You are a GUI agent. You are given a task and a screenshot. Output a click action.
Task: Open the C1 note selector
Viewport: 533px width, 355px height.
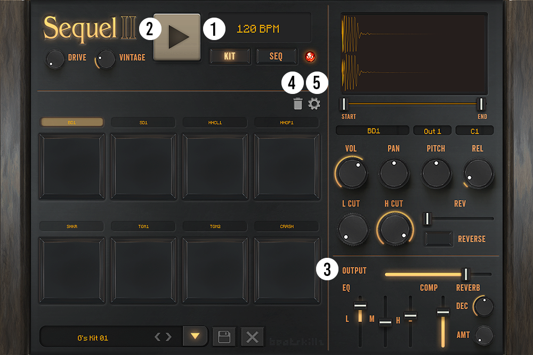click(x=474, y=131)
